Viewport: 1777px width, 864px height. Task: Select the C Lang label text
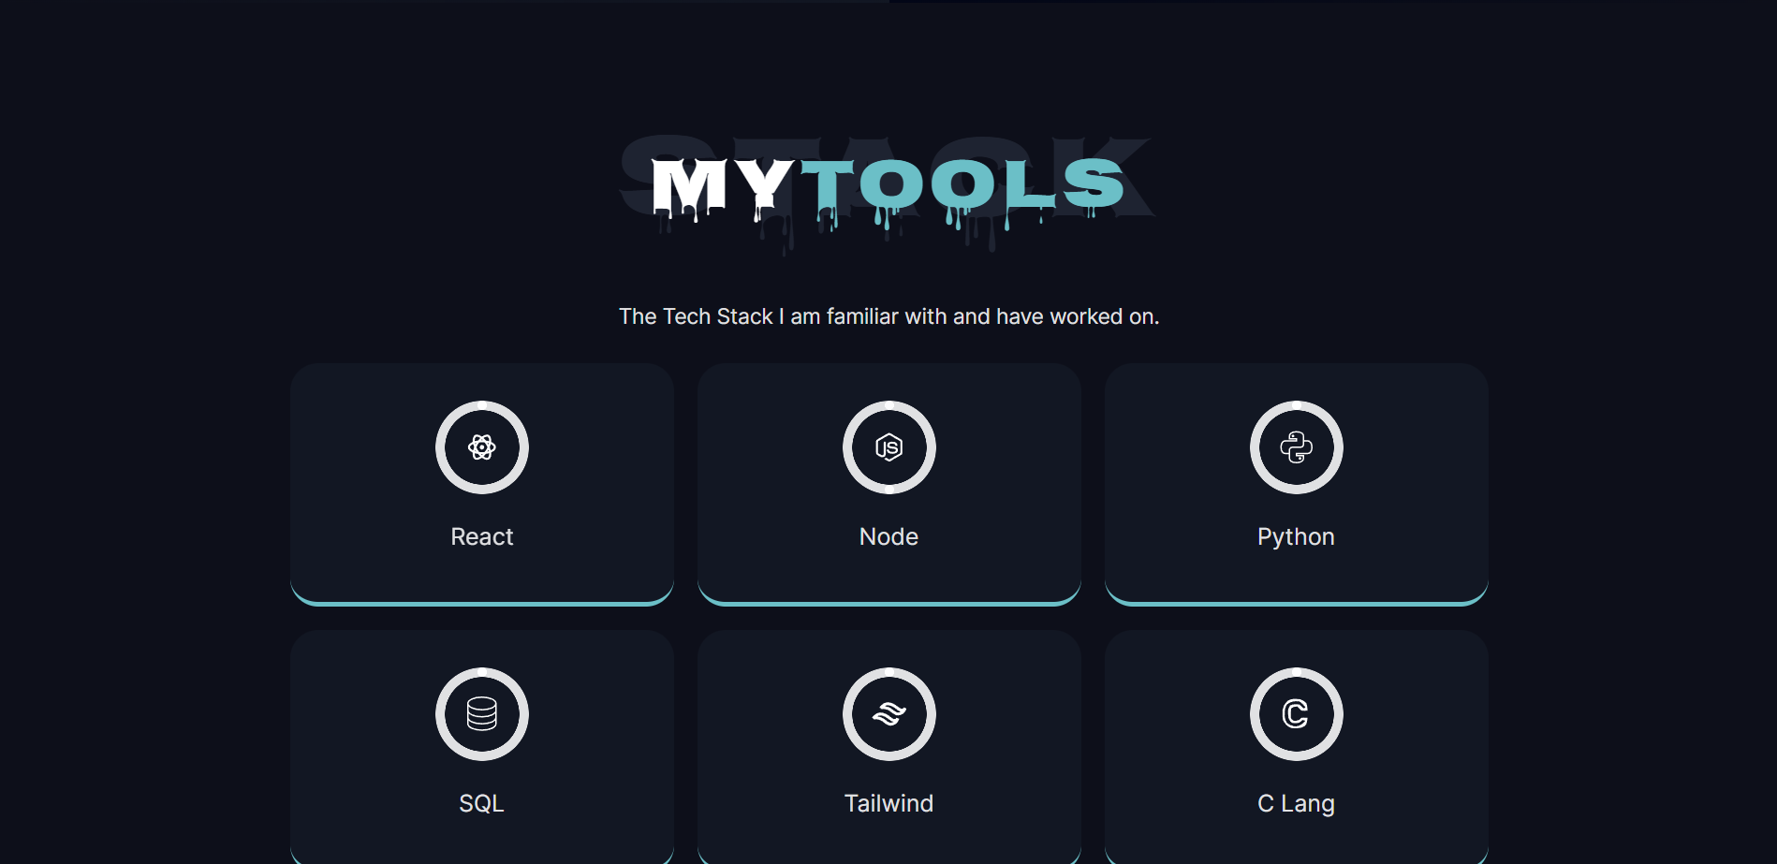click(x=1296, y=804)
